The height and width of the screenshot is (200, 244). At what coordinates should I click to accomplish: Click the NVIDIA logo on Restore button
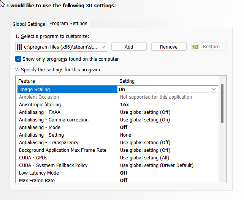click(196, 47)
